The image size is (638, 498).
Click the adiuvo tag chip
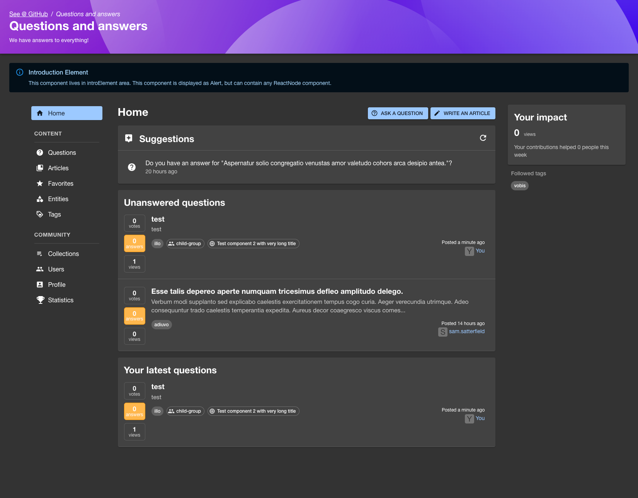[162, 325]
